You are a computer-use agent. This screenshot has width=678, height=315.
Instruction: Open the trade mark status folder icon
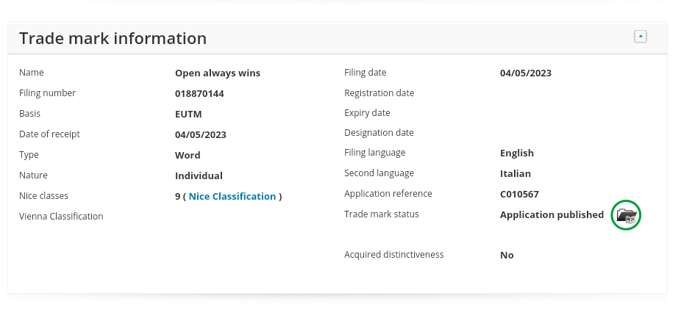tap(627, 215)
